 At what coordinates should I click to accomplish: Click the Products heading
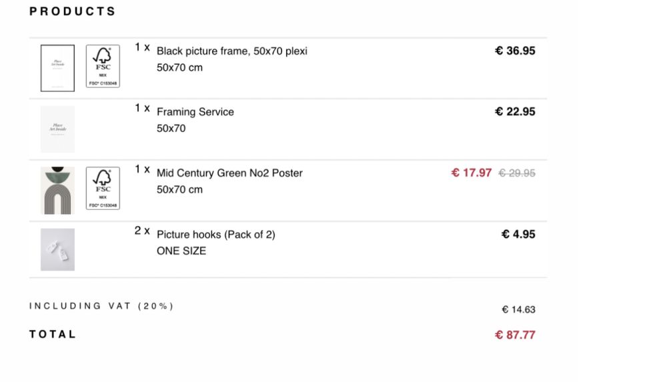coord(72,11)
